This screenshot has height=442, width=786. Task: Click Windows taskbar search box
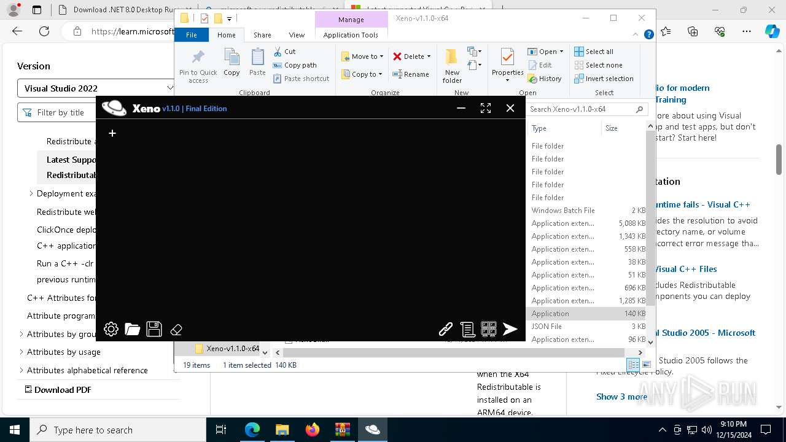[x=118, y=430]
